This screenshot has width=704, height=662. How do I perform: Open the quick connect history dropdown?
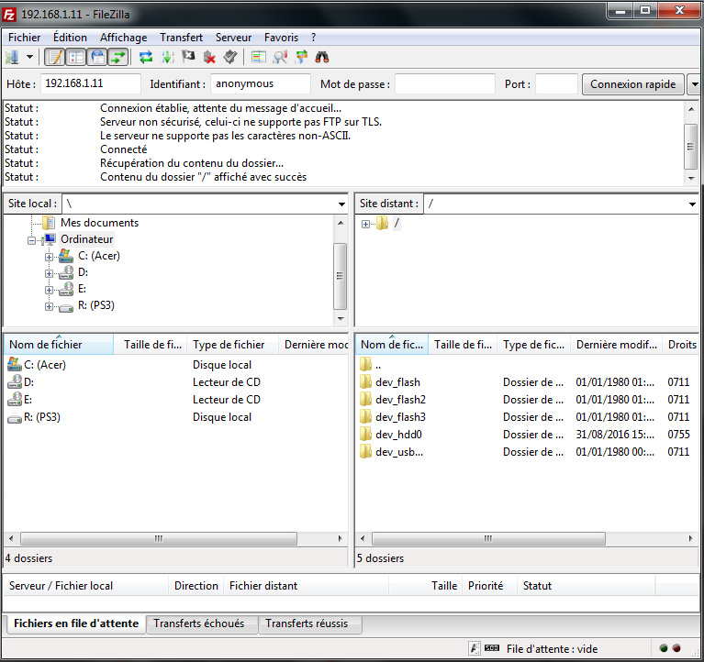tap(695, 84)
